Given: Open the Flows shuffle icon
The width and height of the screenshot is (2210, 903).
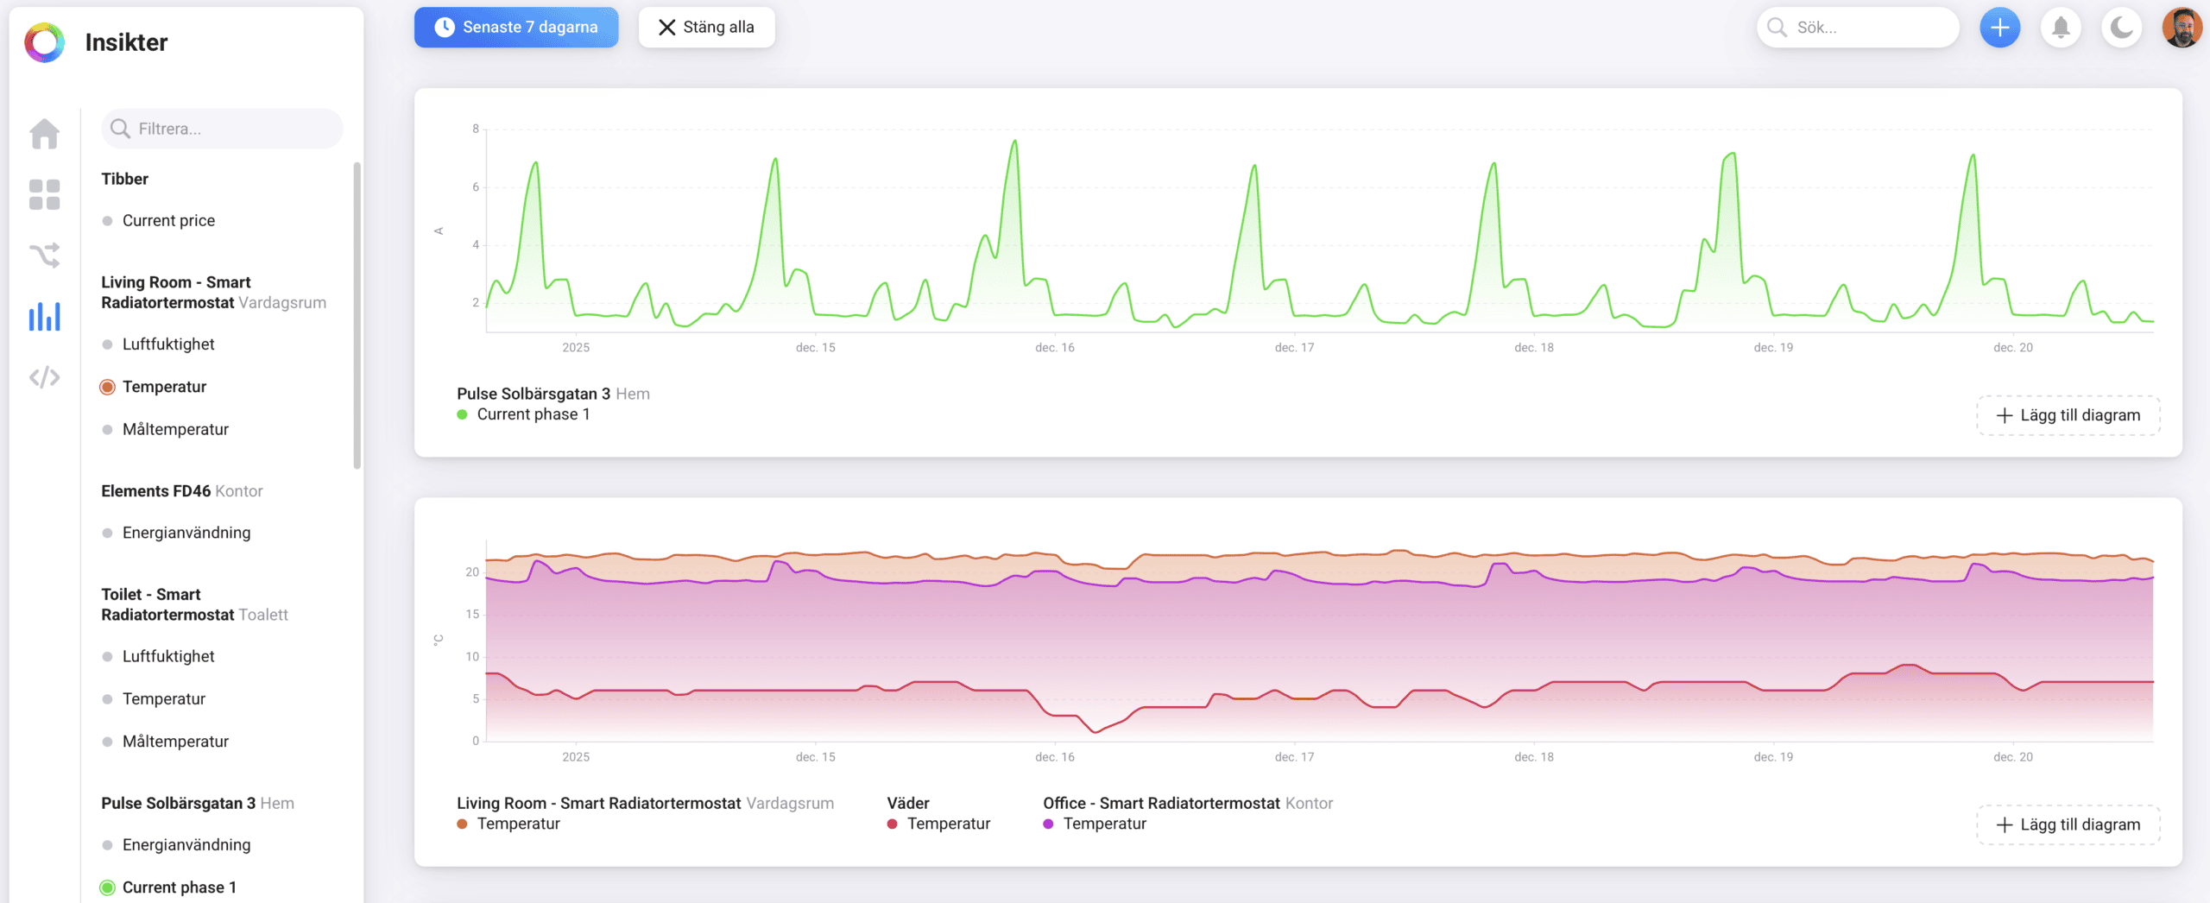Looking at the screenshot, I should [44, 255].
